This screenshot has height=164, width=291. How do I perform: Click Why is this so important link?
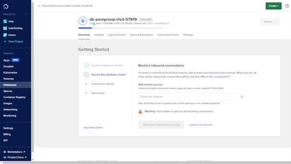(x=215, y=77)
